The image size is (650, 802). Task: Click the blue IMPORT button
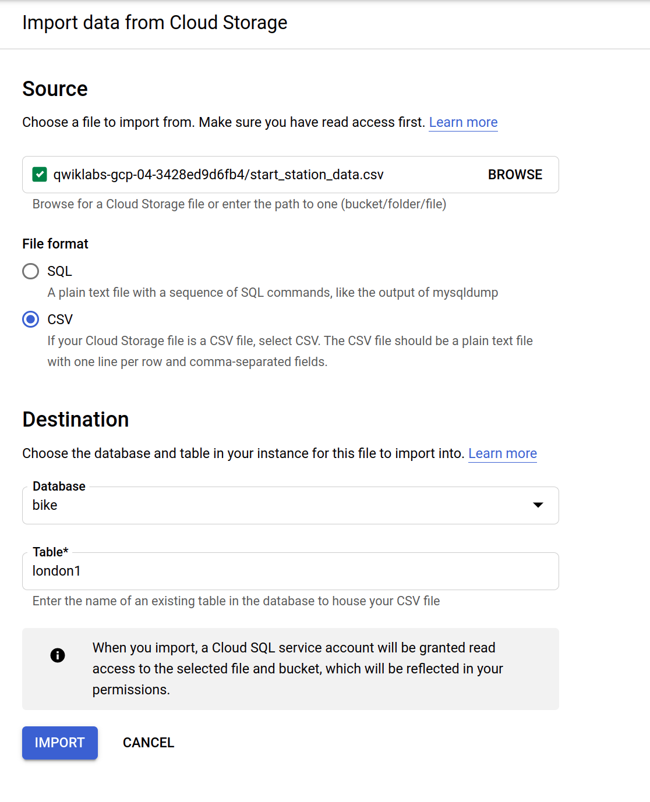(x=60, y=743)
